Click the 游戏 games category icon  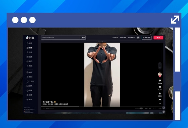pos(27,86)
